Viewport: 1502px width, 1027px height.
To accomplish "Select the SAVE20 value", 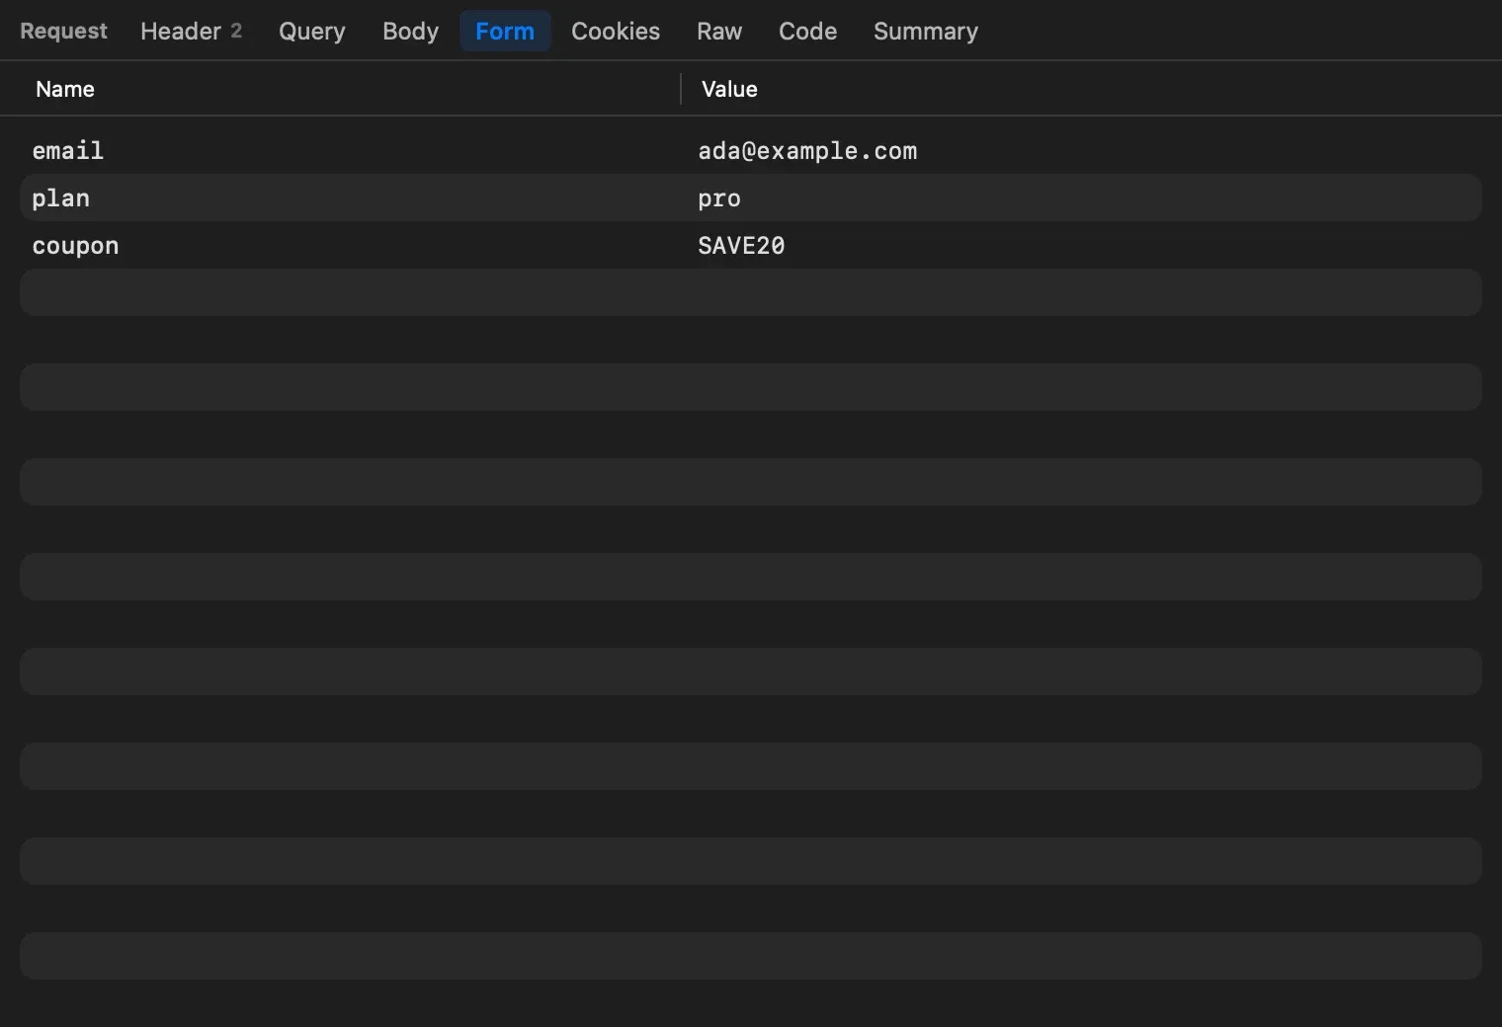I will click(x=741, y=246).
